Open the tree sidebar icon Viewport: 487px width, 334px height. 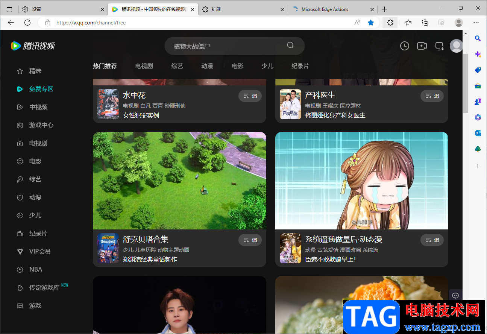(x=478, y=149)
